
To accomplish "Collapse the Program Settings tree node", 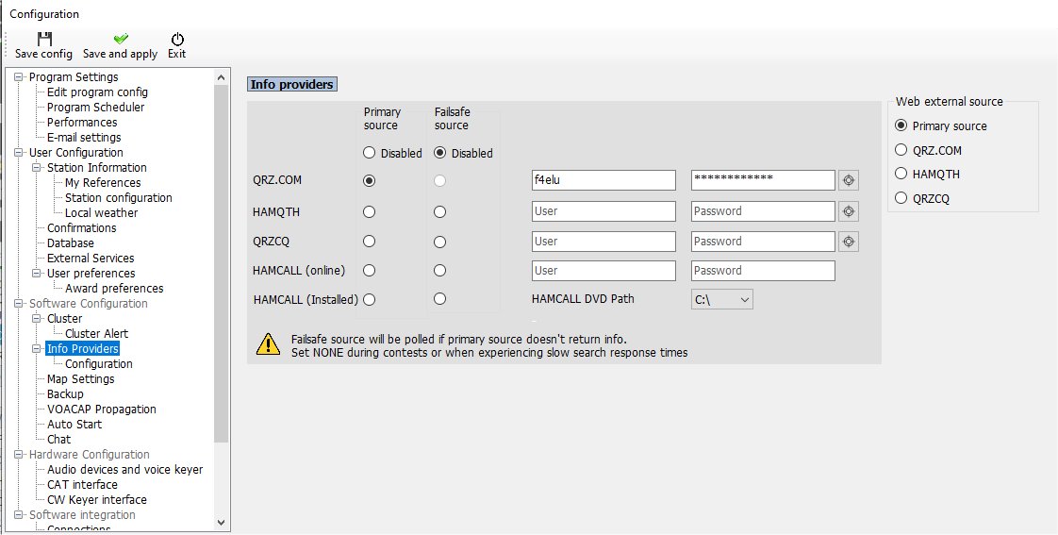I will 19,77.
